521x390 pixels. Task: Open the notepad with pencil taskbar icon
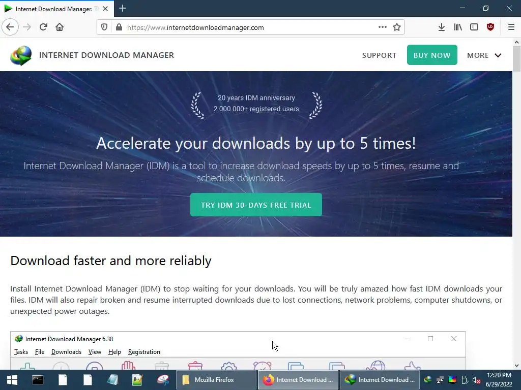[137, 380]
